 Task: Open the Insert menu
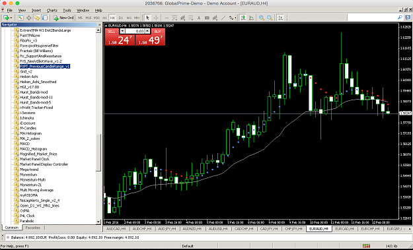[36, 11]
